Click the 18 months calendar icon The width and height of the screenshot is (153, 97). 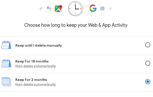(6, 63)
